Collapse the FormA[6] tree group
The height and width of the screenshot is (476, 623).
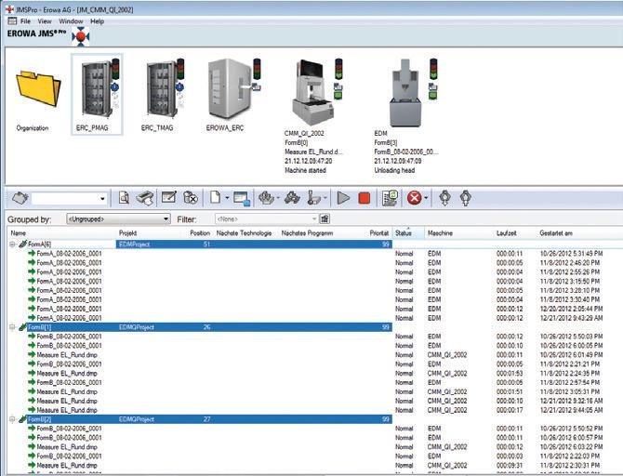tap(12, 244)
